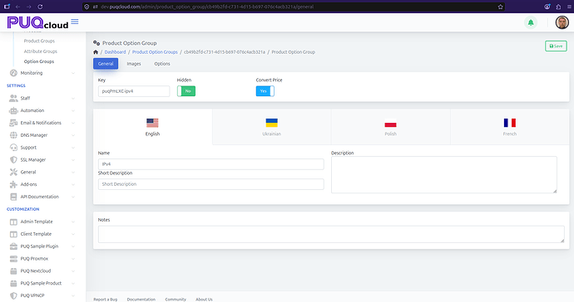The height and width of the screenshot is (302, 574).
Task: Switch to the General tab
Action: (x=106, y=64)
